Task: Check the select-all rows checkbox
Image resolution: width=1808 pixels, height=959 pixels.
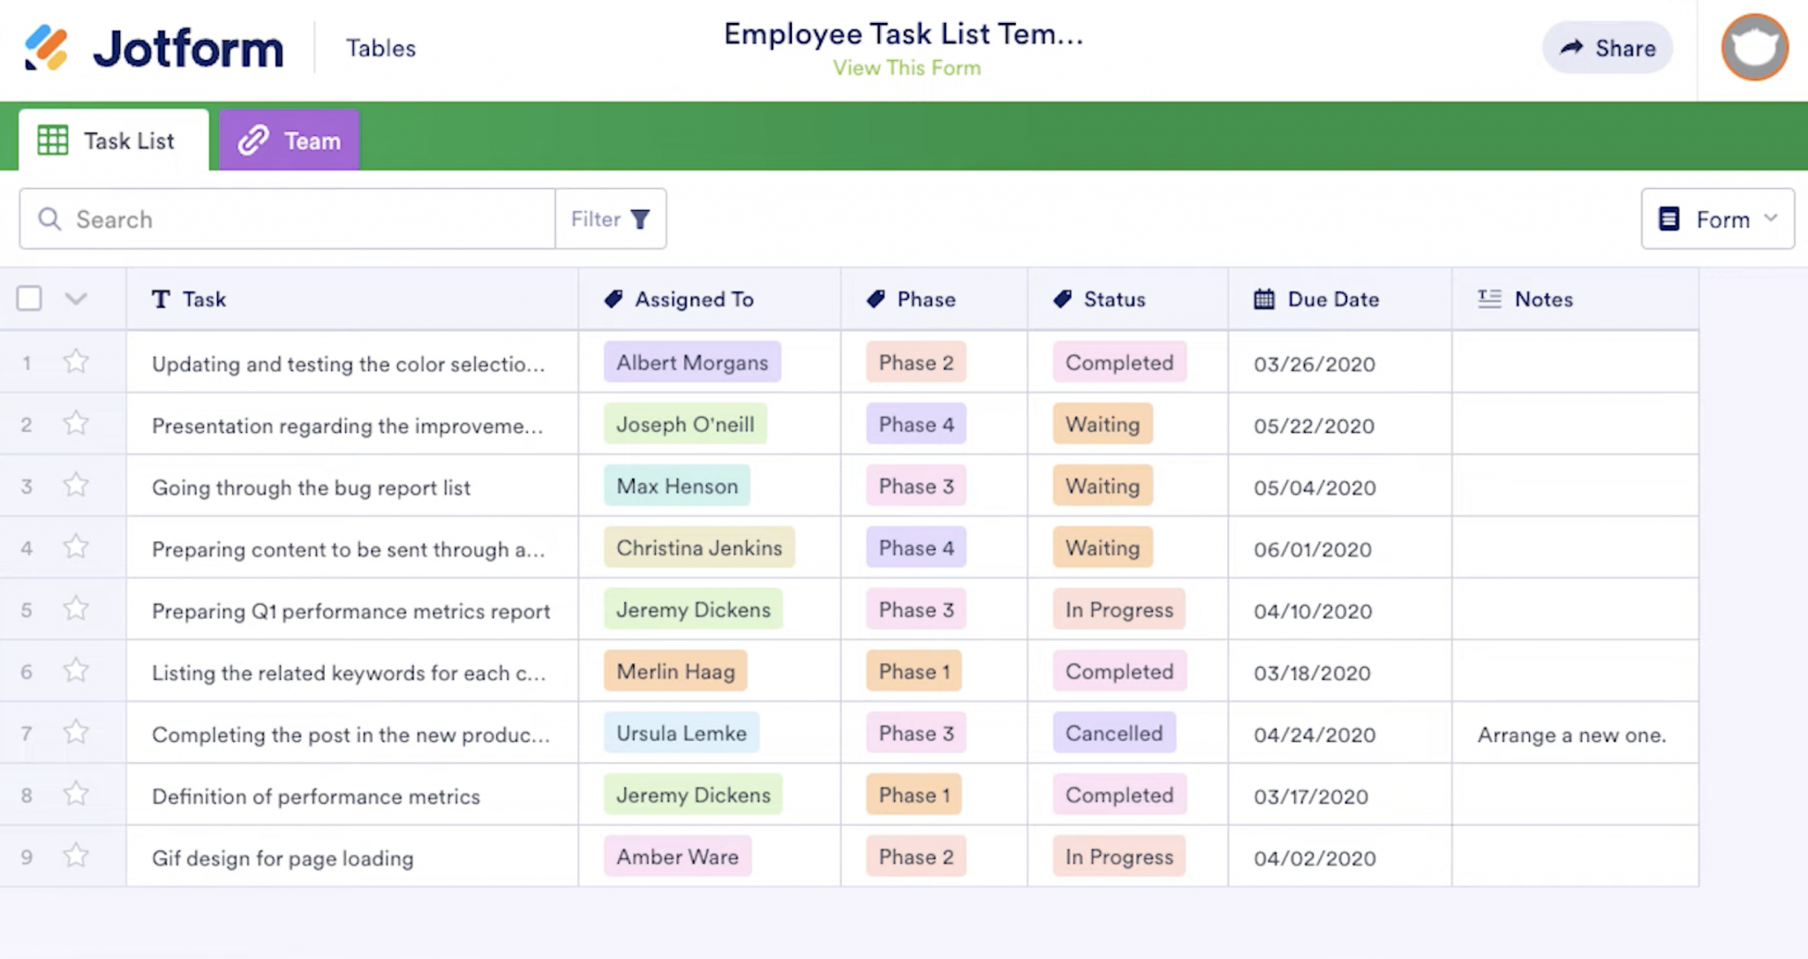Action: click(x=29, y=298)
